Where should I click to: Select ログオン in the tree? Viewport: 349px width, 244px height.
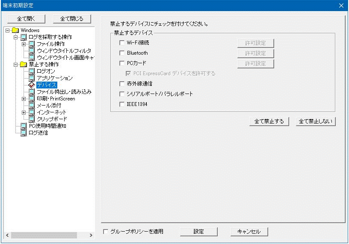point(46,71)
